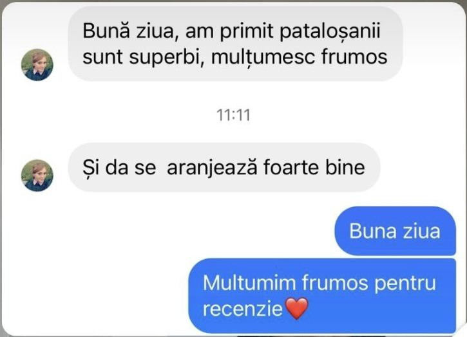This screenshot has height=337, width=467.
Task: Select the 'Bună ziua, am primit pataloșanii' message bubble
Action: tap(235, 44)
